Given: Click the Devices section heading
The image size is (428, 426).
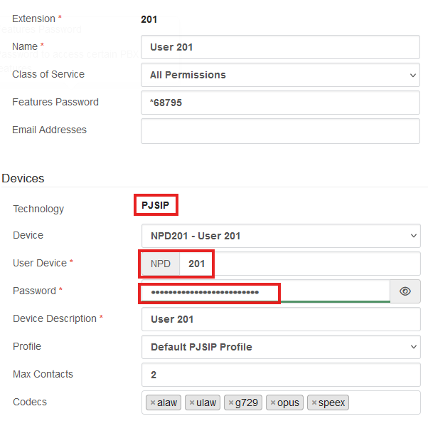Looking at the screenshot, I should [x=23, y=178].
